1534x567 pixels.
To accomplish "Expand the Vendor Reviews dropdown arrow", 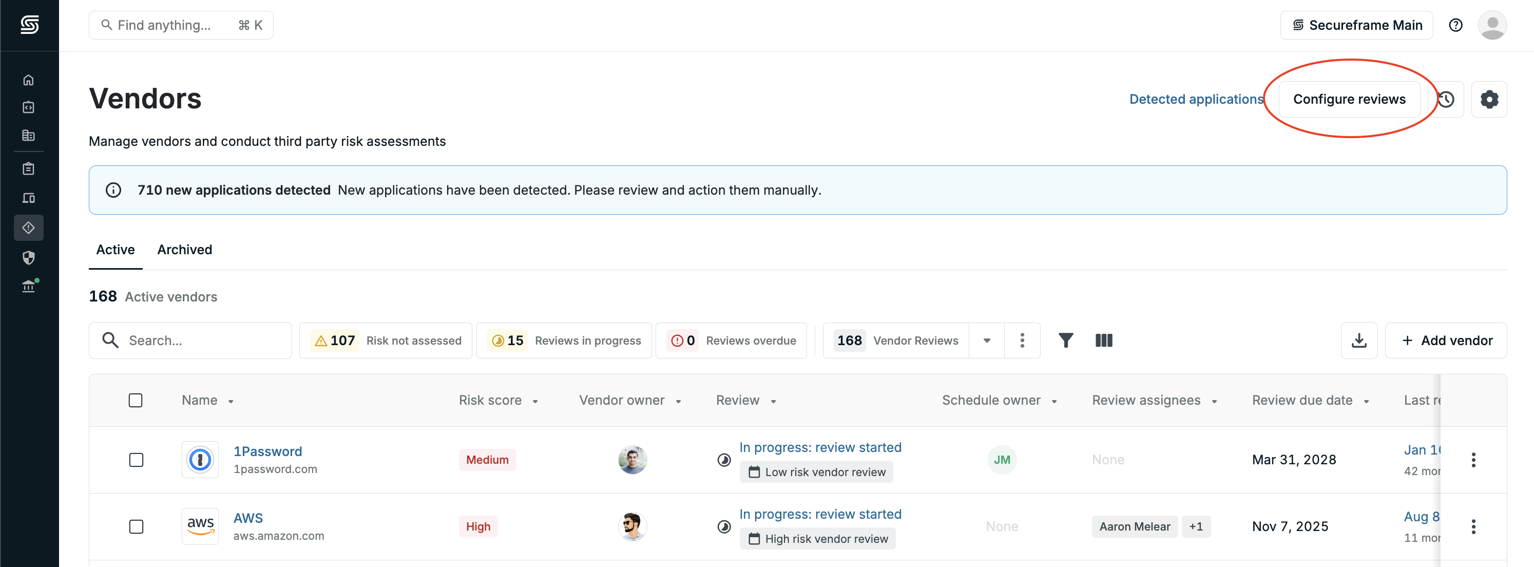I will click(986, 340).
